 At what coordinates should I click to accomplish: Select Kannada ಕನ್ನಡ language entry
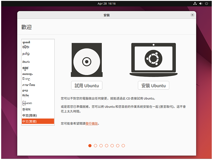click(38, 68)
